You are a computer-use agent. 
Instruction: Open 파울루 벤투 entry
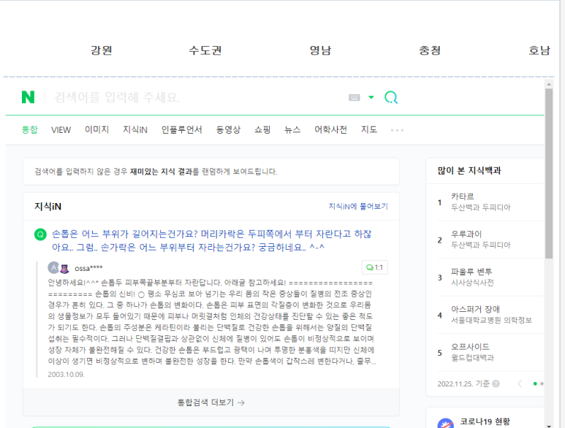point(471,272)
